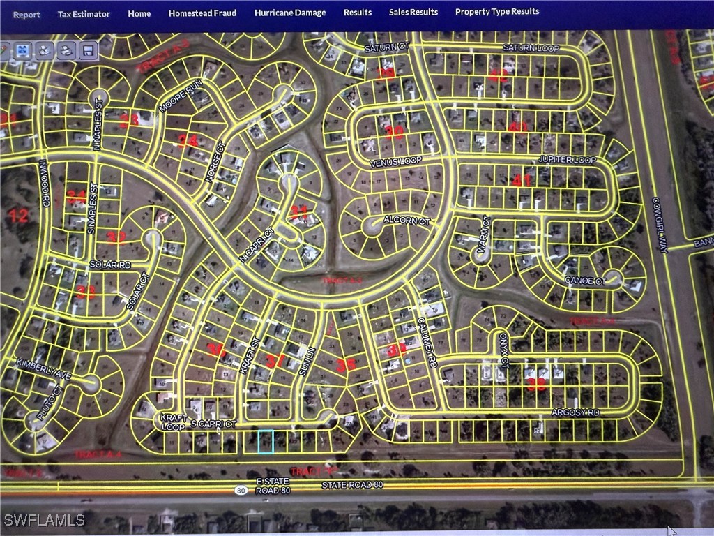Open the Tax Estimator page
The height and width of the screenshot is (536, 714).
coord(84,14)
